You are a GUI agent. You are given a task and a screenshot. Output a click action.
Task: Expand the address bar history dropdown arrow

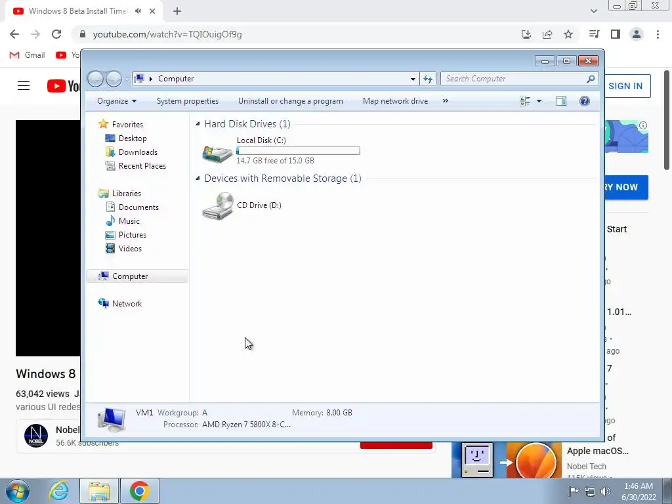point(413,79)
